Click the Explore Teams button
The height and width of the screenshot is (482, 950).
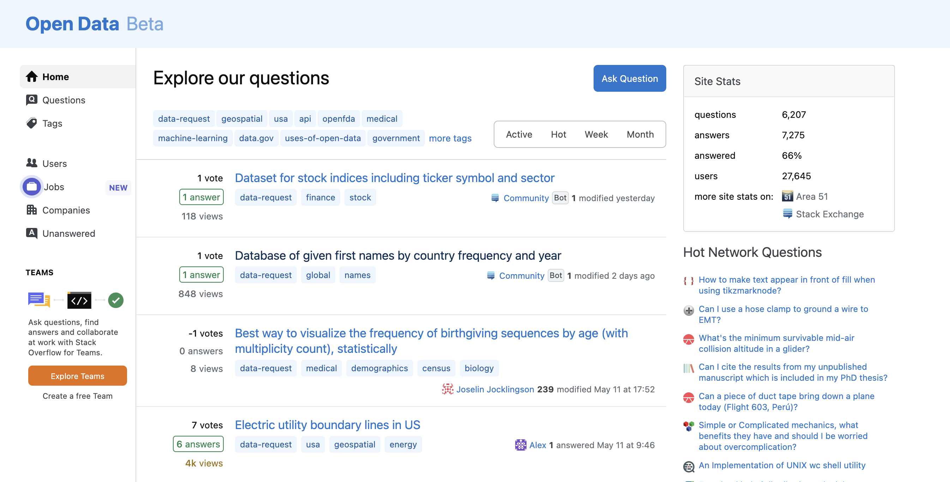77,376
